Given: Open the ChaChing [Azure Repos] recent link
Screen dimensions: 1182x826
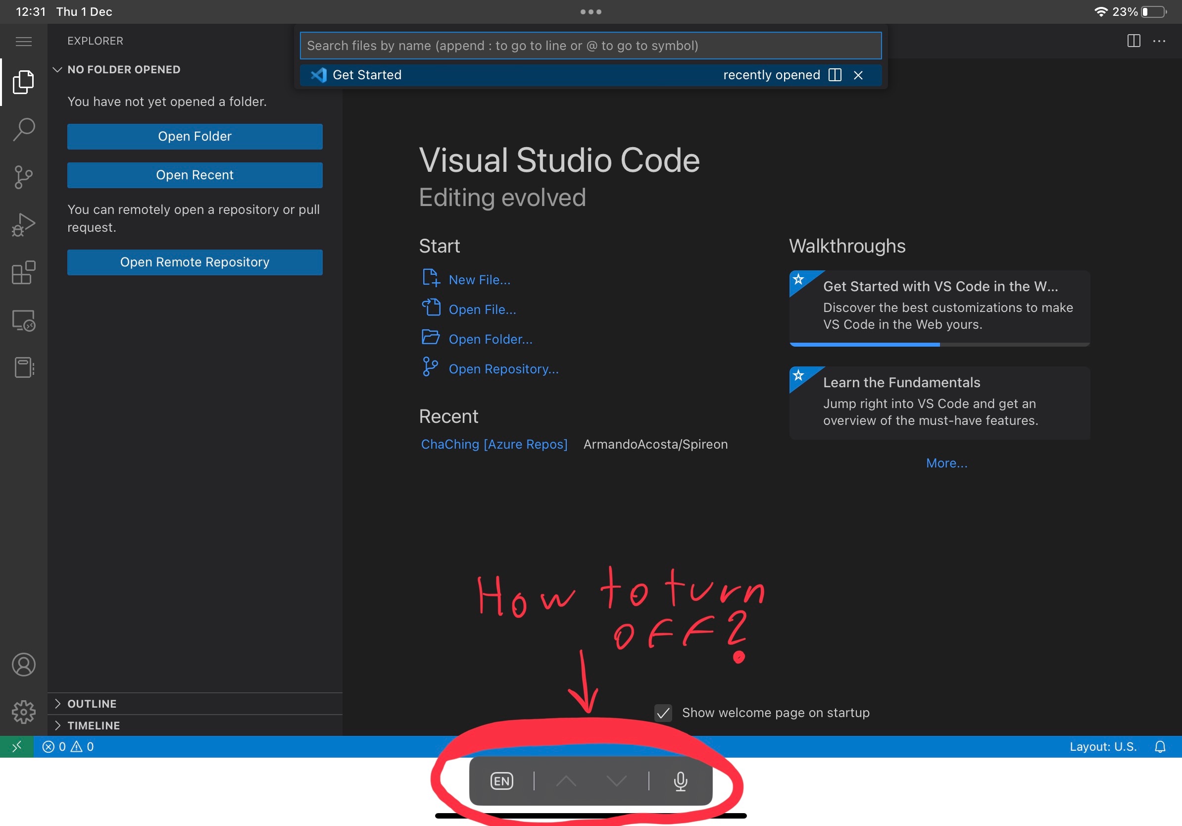Looking at the screenshot, I should [x=493, y=444].
